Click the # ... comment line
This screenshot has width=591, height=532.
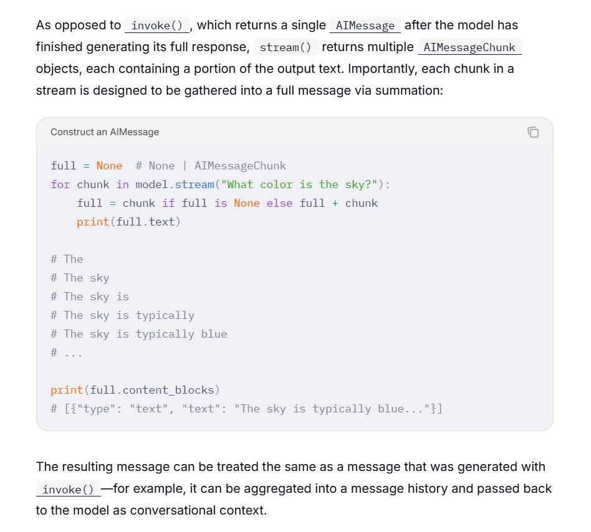coord(66,353)
